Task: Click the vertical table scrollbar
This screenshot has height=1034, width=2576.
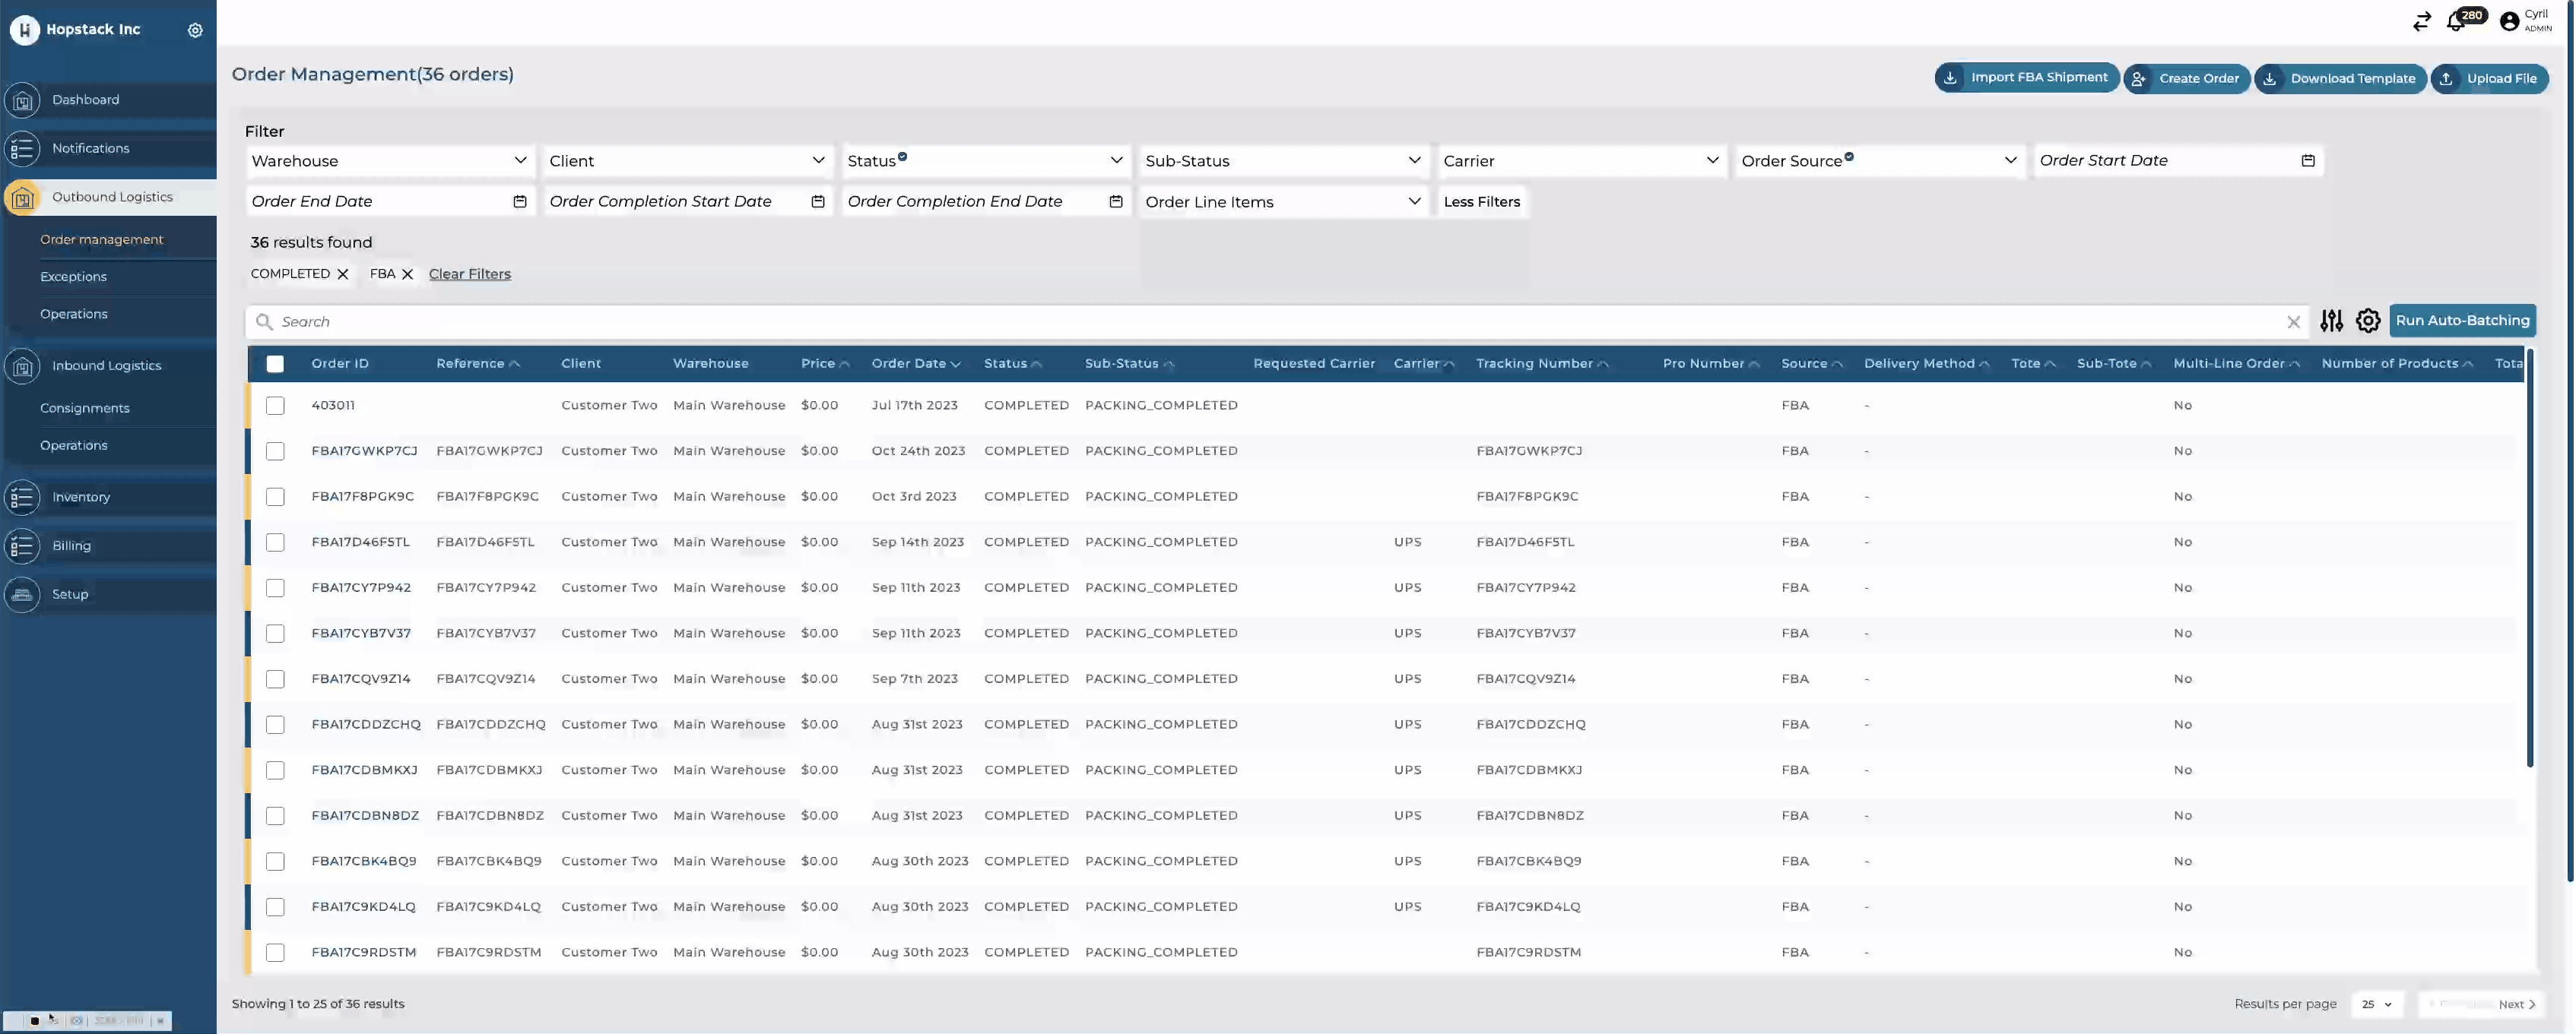Action: [x=2529, y=559]
